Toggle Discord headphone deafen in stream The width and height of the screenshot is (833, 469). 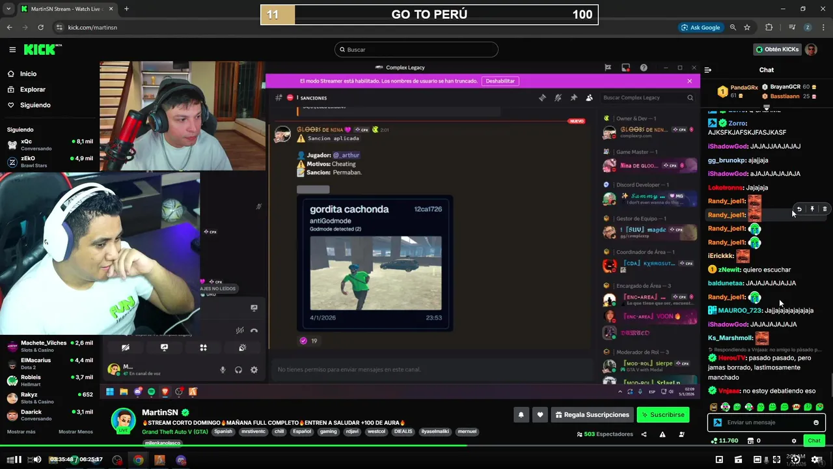tap(238, 370)
